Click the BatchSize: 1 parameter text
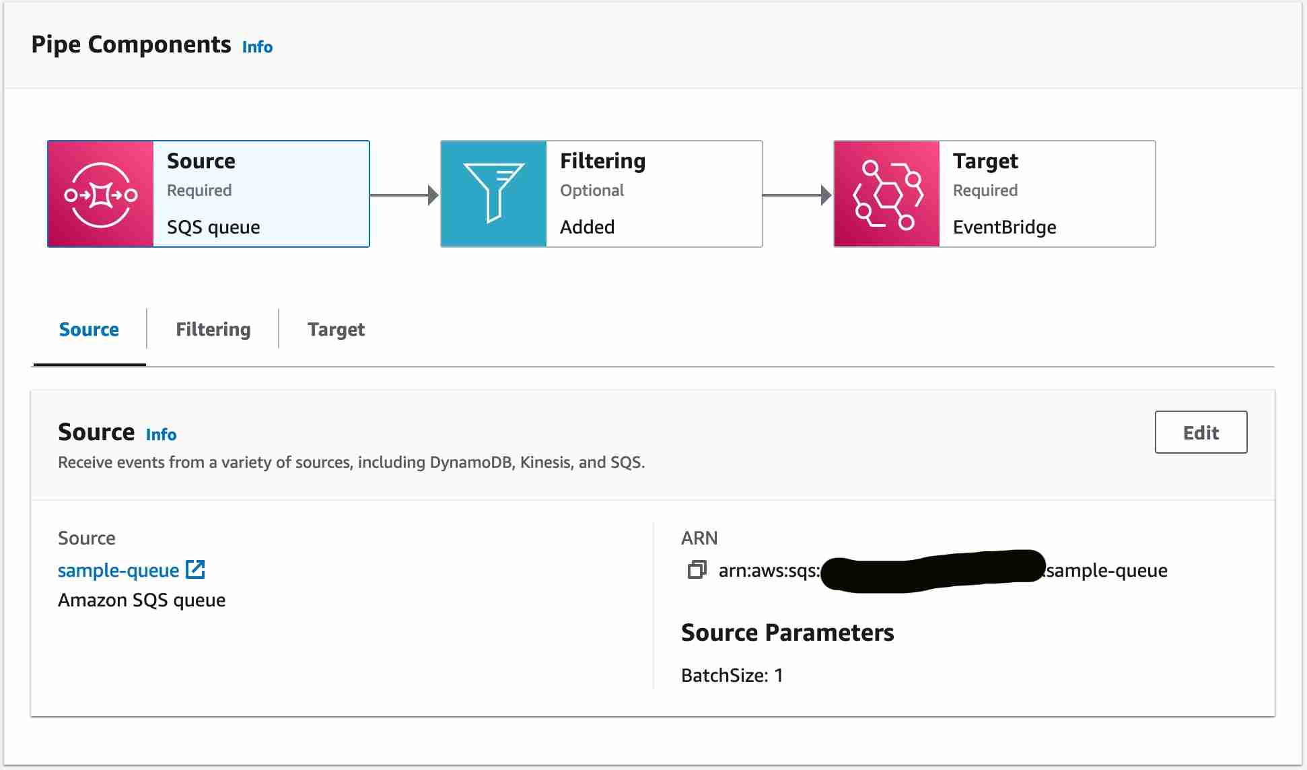This screenshot has width=1307, height=770. [x=732, y=675]
